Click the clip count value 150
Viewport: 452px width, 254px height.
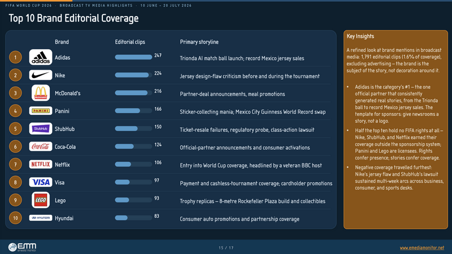point(158,127)
